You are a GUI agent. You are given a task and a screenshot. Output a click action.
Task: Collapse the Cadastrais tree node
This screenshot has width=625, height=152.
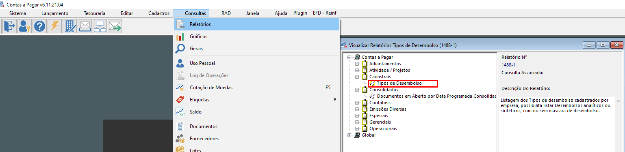pyautogui.click(x=357, y=77)
